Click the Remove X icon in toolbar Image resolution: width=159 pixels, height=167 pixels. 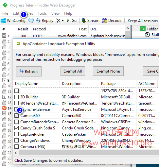pyautogui.click(x=59, y=21)
